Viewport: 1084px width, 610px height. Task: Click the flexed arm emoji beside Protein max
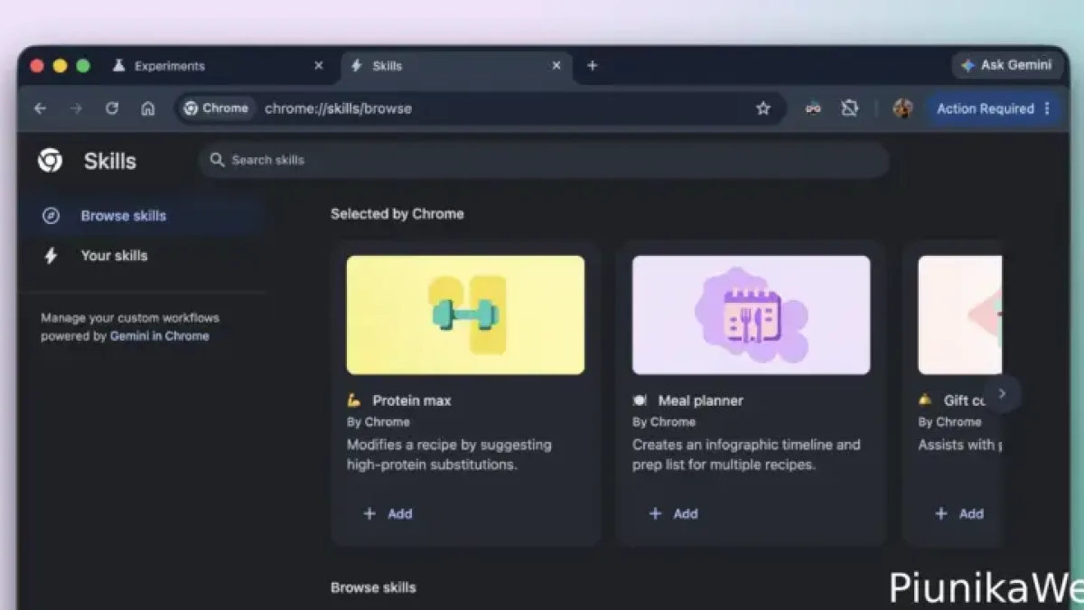[354, 400]
